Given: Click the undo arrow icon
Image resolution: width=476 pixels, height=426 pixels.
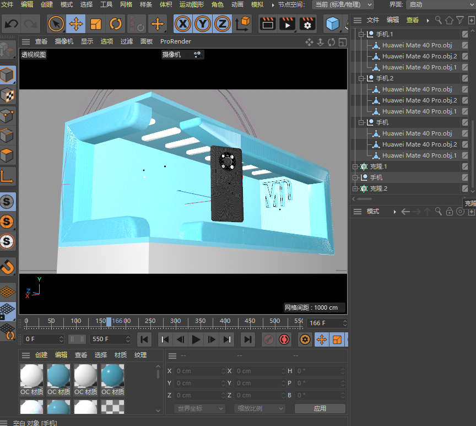Looking at the screenshot, I should [11, 24].
